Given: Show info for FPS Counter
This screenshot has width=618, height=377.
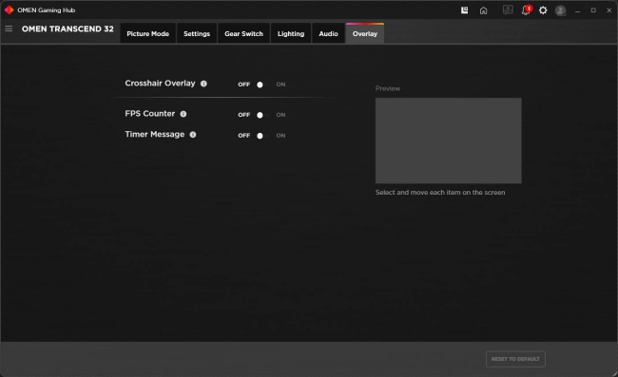Looking at the screenshot, I should click(x=183, y=114).
